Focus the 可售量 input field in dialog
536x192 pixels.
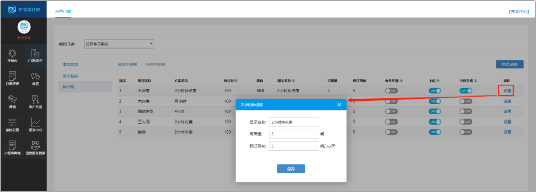[x=294, y=134]
